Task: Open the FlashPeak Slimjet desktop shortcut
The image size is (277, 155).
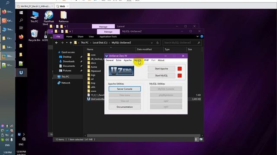Action: point(48,18)
